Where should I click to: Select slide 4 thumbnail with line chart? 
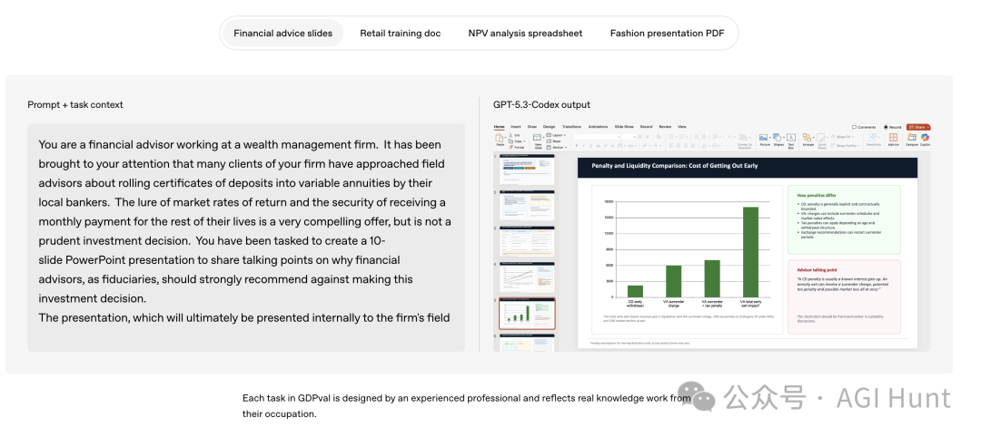[526, 277]
